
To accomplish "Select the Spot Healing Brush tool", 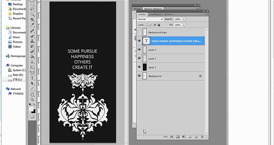I will tap(32, 31).
